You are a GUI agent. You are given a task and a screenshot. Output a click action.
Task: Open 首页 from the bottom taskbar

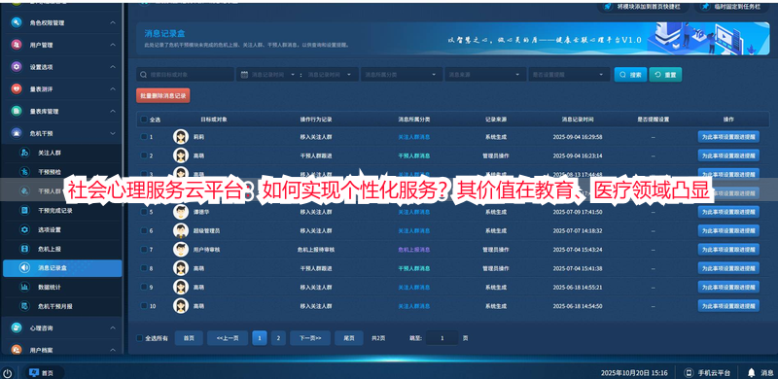[42, 372]
